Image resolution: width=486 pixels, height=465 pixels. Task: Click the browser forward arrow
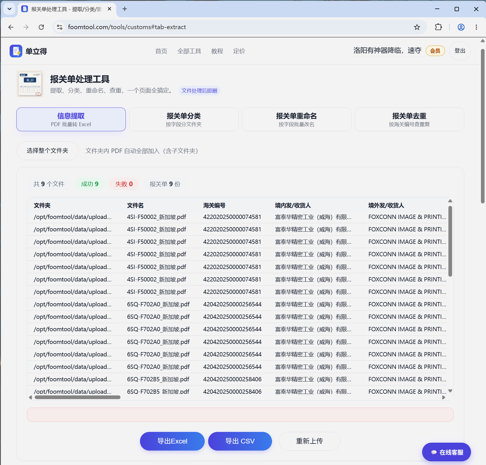click(x=26, y=27)
